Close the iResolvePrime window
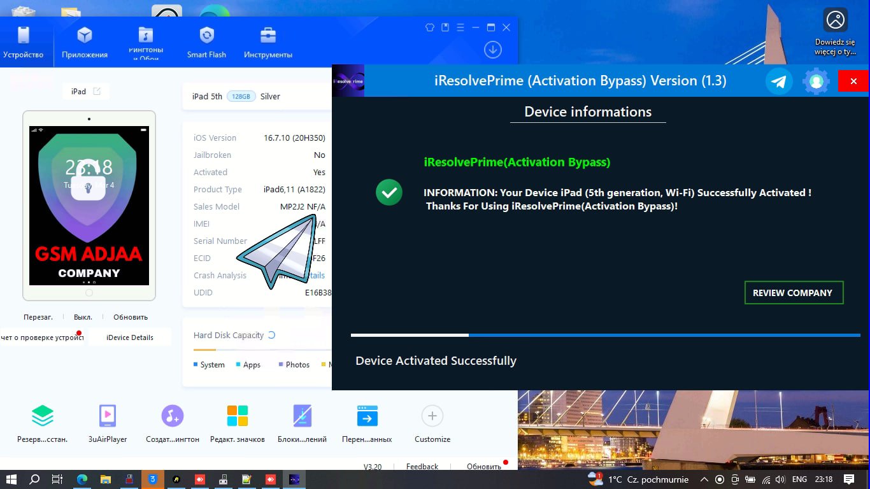The width and height of the screenshot is (870, 489). 853,81
